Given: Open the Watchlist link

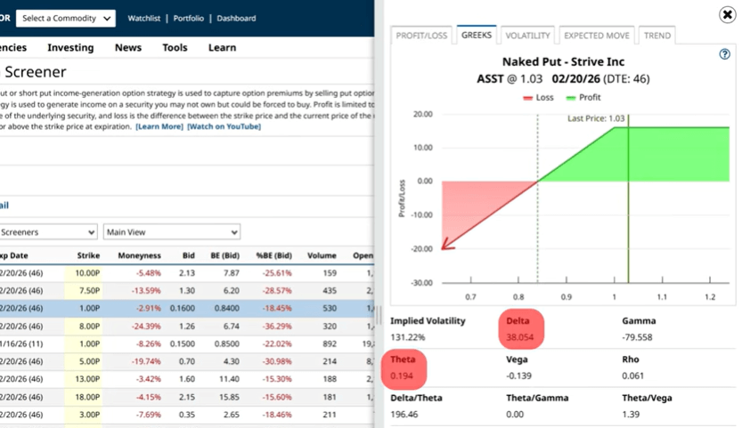Looking at the screenshot, I should [146, 18].
